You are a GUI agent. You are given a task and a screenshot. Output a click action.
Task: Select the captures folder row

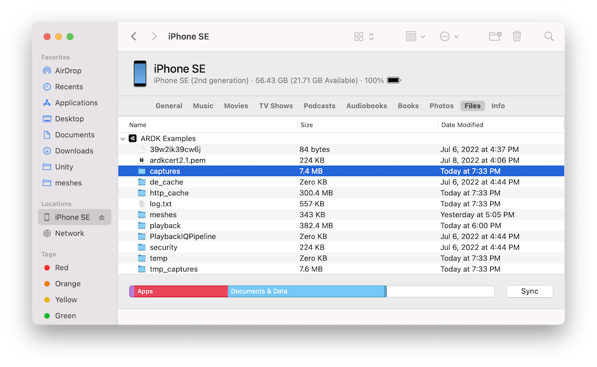pyautogui.click(x=341, y=171)
